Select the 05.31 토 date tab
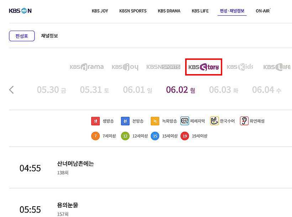This screenshot has height=217, width=292. pos(94,90)
